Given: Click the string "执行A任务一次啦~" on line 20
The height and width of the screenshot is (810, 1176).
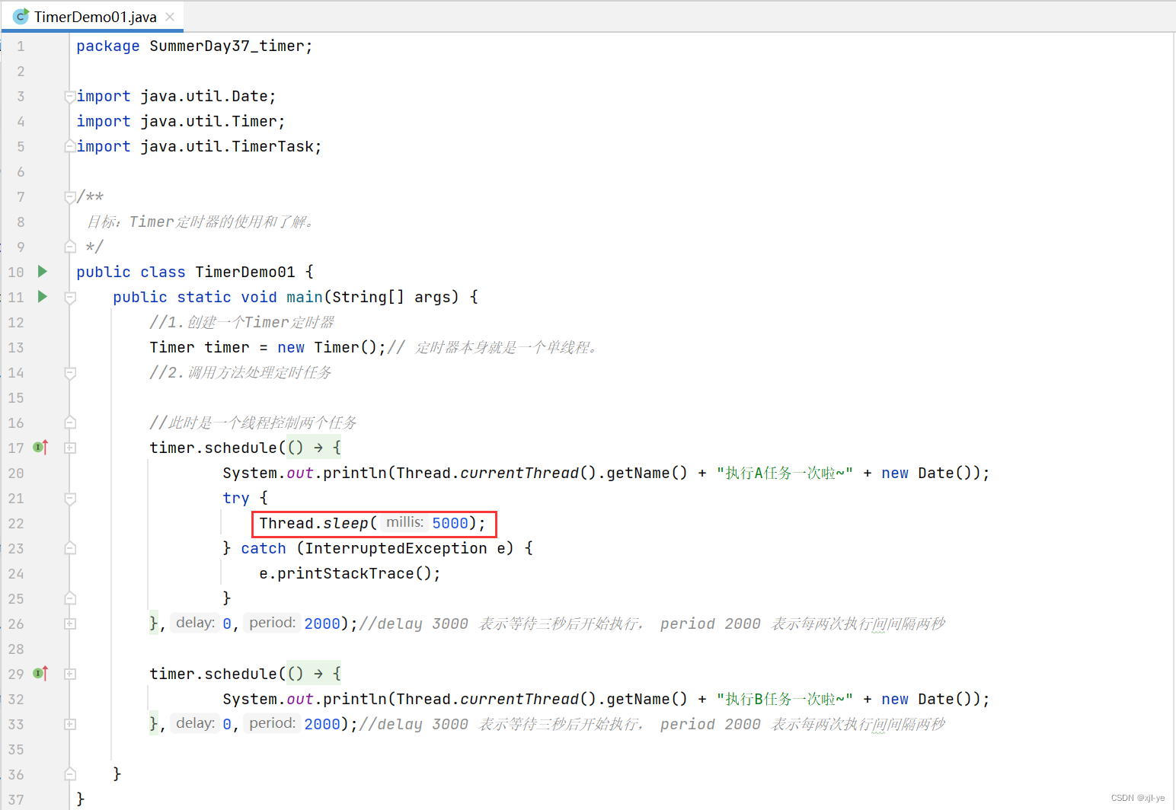Looking at the screenshot, I should (785, 473).
